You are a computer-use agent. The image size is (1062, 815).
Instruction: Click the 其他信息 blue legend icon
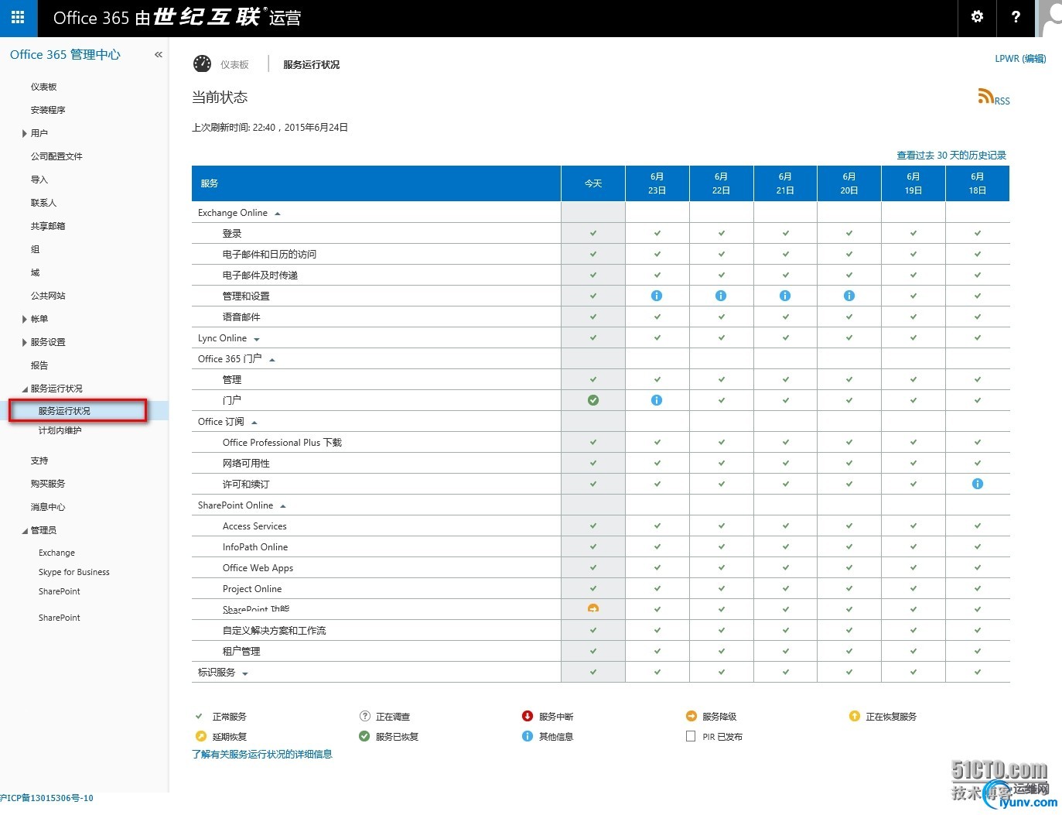[528, 736]
